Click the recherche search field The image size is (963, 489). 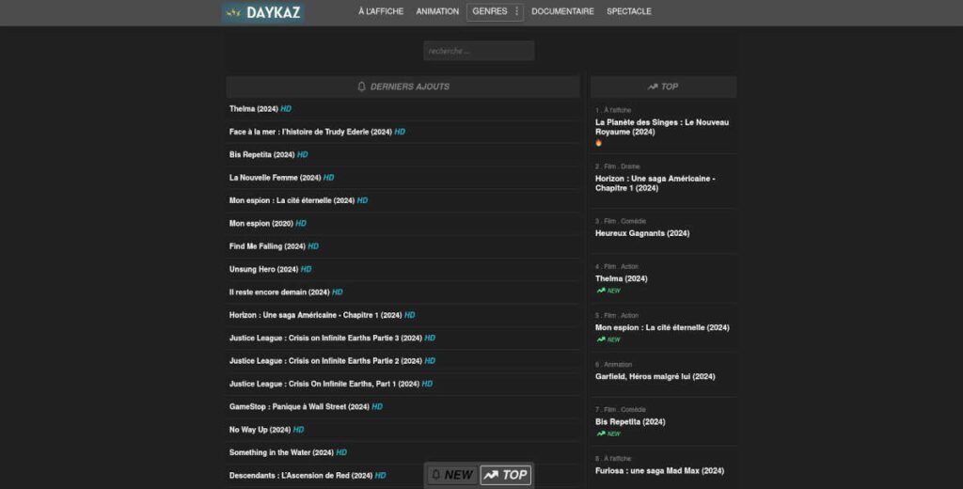tap(479, 51)
